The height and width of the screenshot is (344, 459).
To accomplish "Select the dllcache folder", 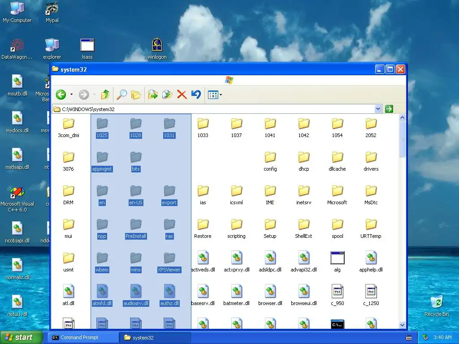I will pos(337,162).
